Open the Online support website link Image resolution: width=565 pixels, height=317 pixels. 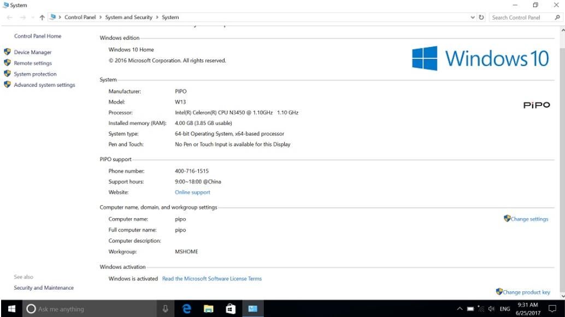(192, 192)
